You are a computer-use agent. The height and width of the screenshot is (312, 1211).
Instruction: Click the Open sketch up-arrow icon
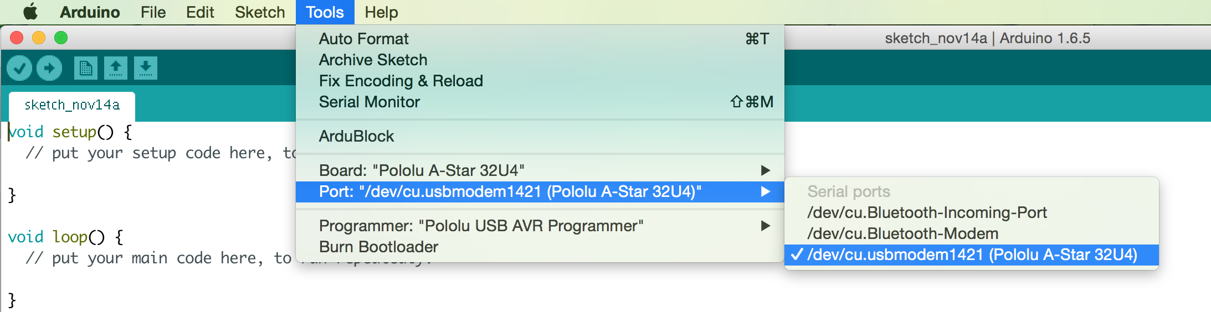coord(116,68)
